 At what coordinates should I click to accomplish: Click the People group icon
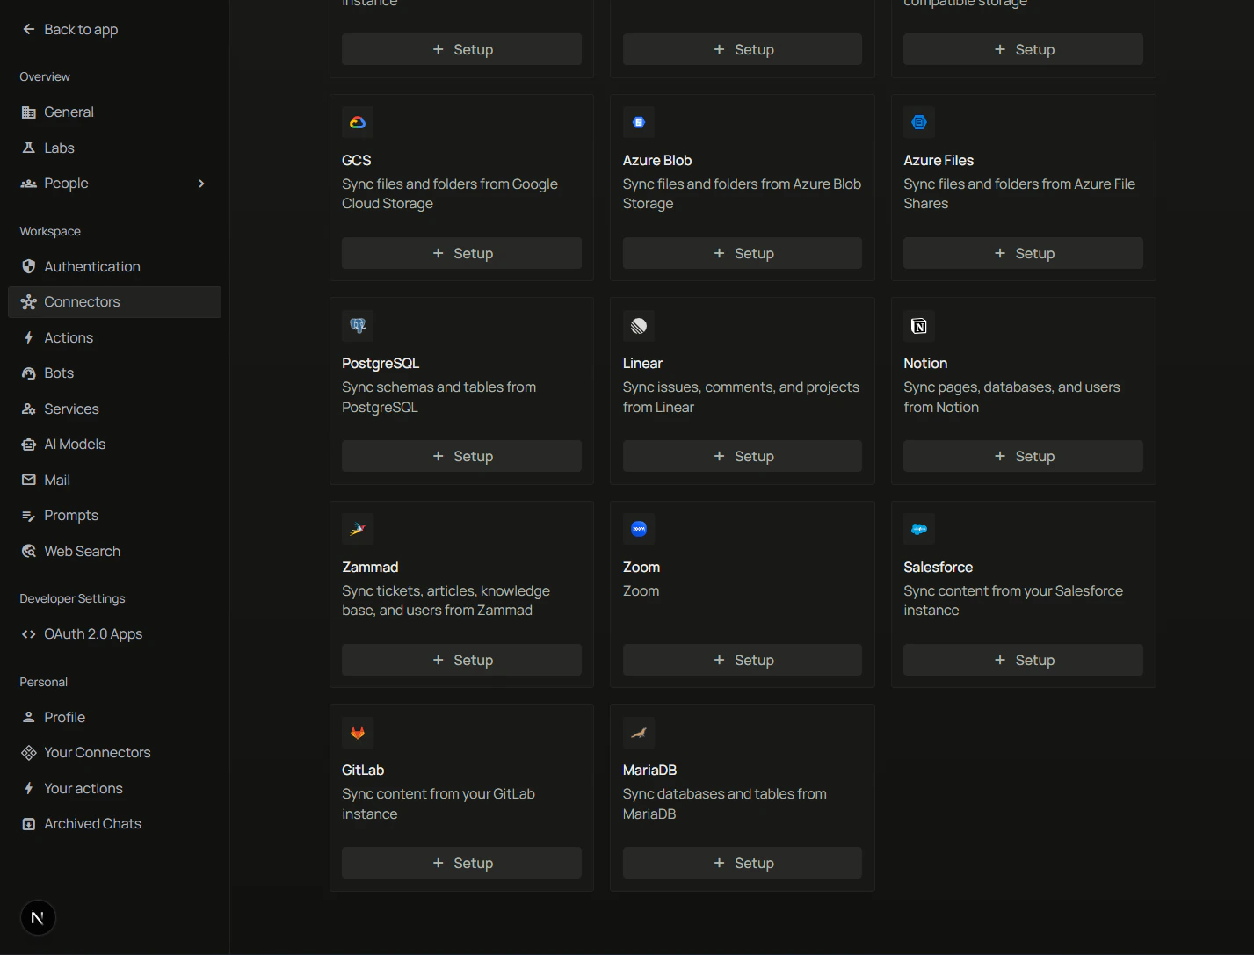pos(29,184)
